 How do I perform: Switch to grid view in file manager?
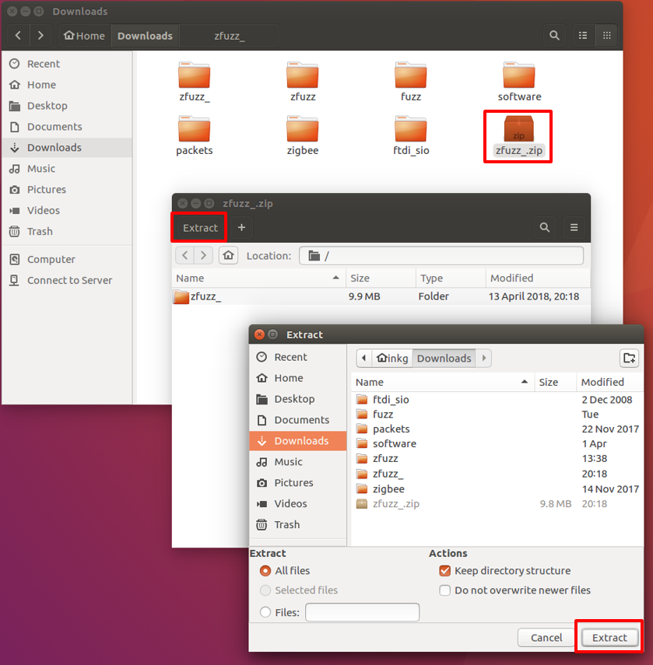click(607, 35)
